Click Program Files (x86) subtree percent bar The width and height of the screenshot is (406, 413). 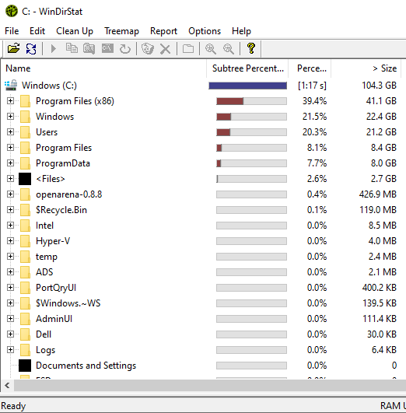coord(251,101)
